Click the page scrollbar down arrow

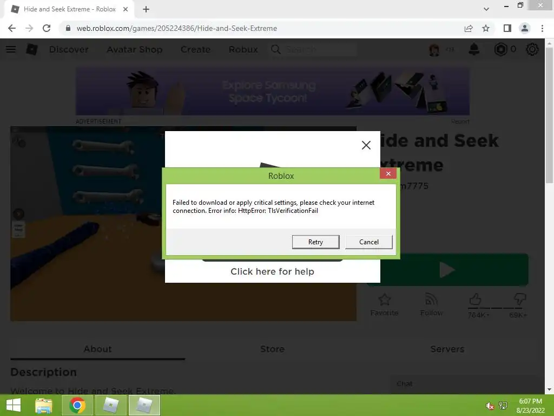click(550, 389)
